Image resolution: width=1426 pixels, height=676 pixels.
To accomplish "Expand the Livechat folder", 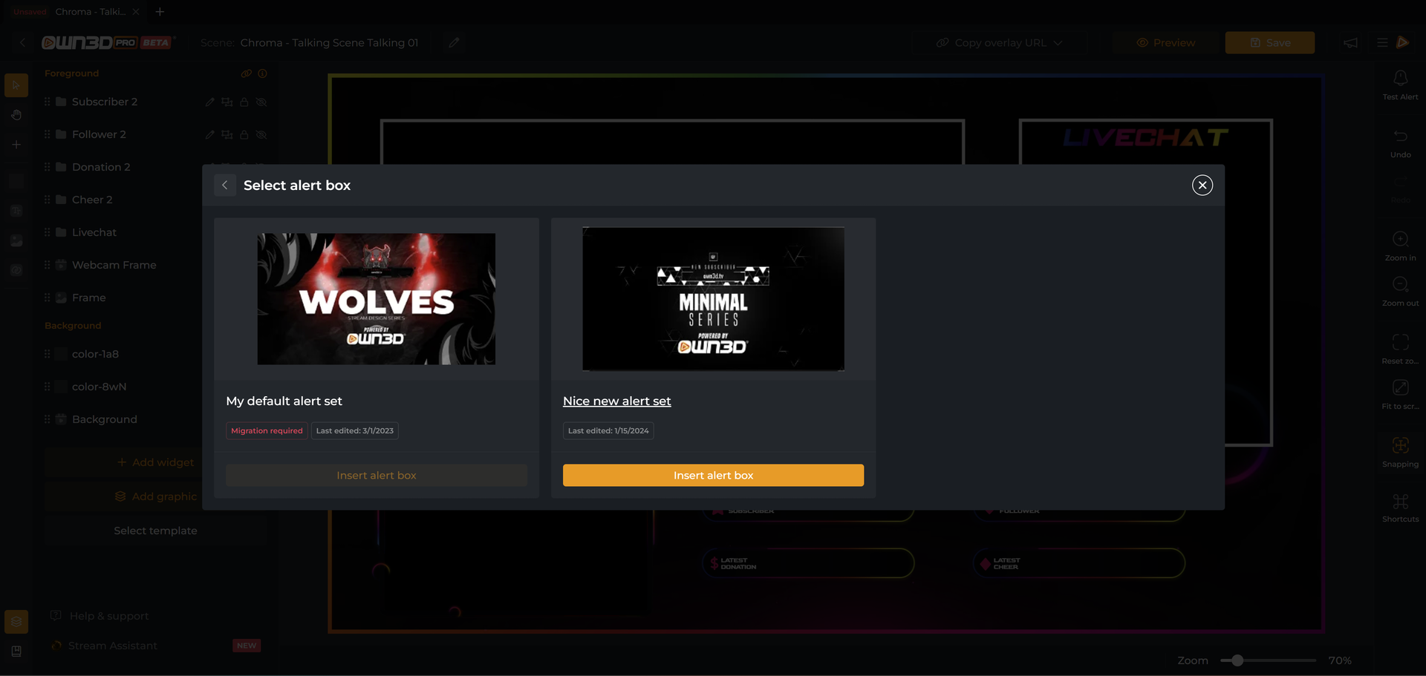I will pos(61,232).
